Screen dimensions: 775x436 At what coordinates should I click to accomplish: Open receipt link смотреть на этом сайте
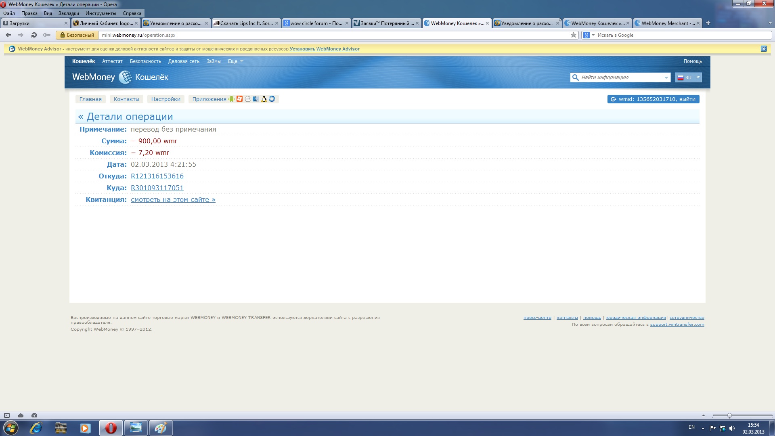coord(173,199)
